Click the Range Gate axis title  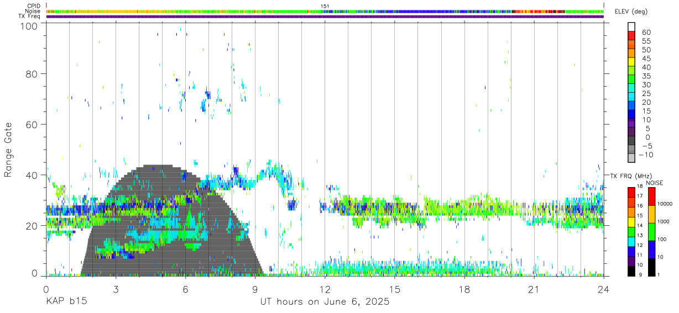(x=8, y=150)
